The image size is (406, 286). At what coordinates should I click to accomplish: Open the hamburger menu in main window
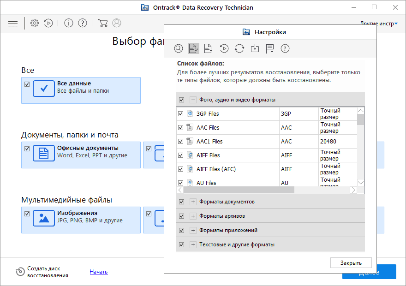click(x=13, y=24)
